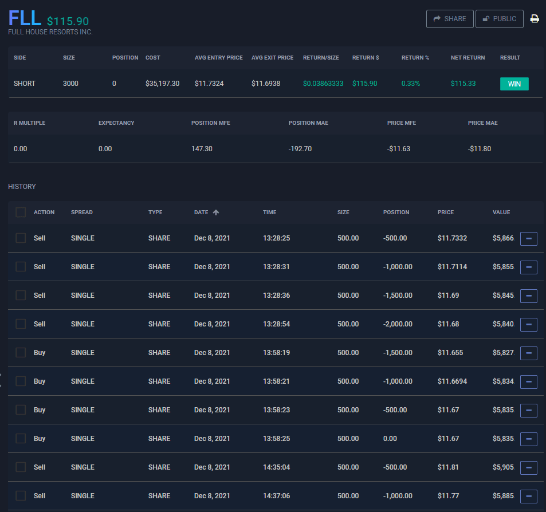This screenshot has height=512, width=546.
Task: Select the checkbox for the 13:58:19 Buy row
Action: coord(21,353)
